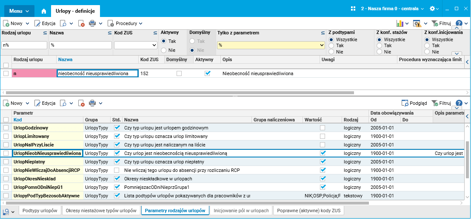This screenshot has width=471, height=219.
Task: Click the search preview icon in top toolbar
Action: tap(63, 23)
